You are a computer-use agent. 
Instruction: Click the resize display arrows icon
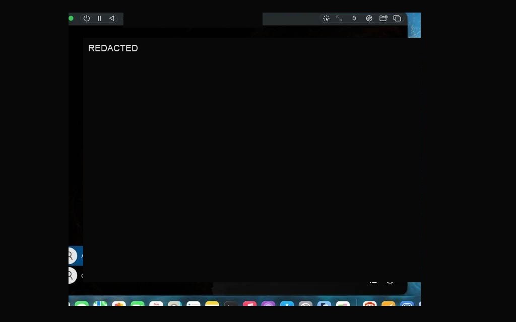click(x=339, y=19)
